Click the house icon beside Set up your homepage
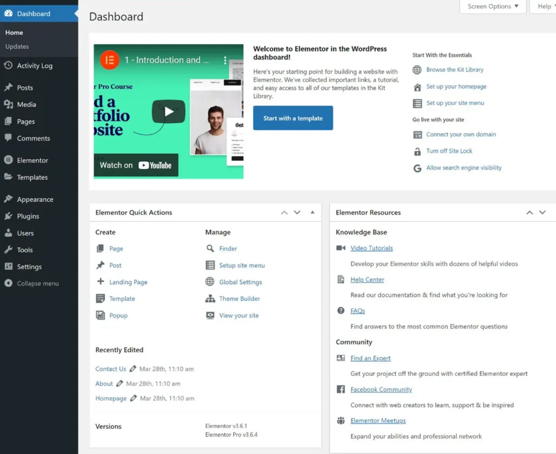 418,87
